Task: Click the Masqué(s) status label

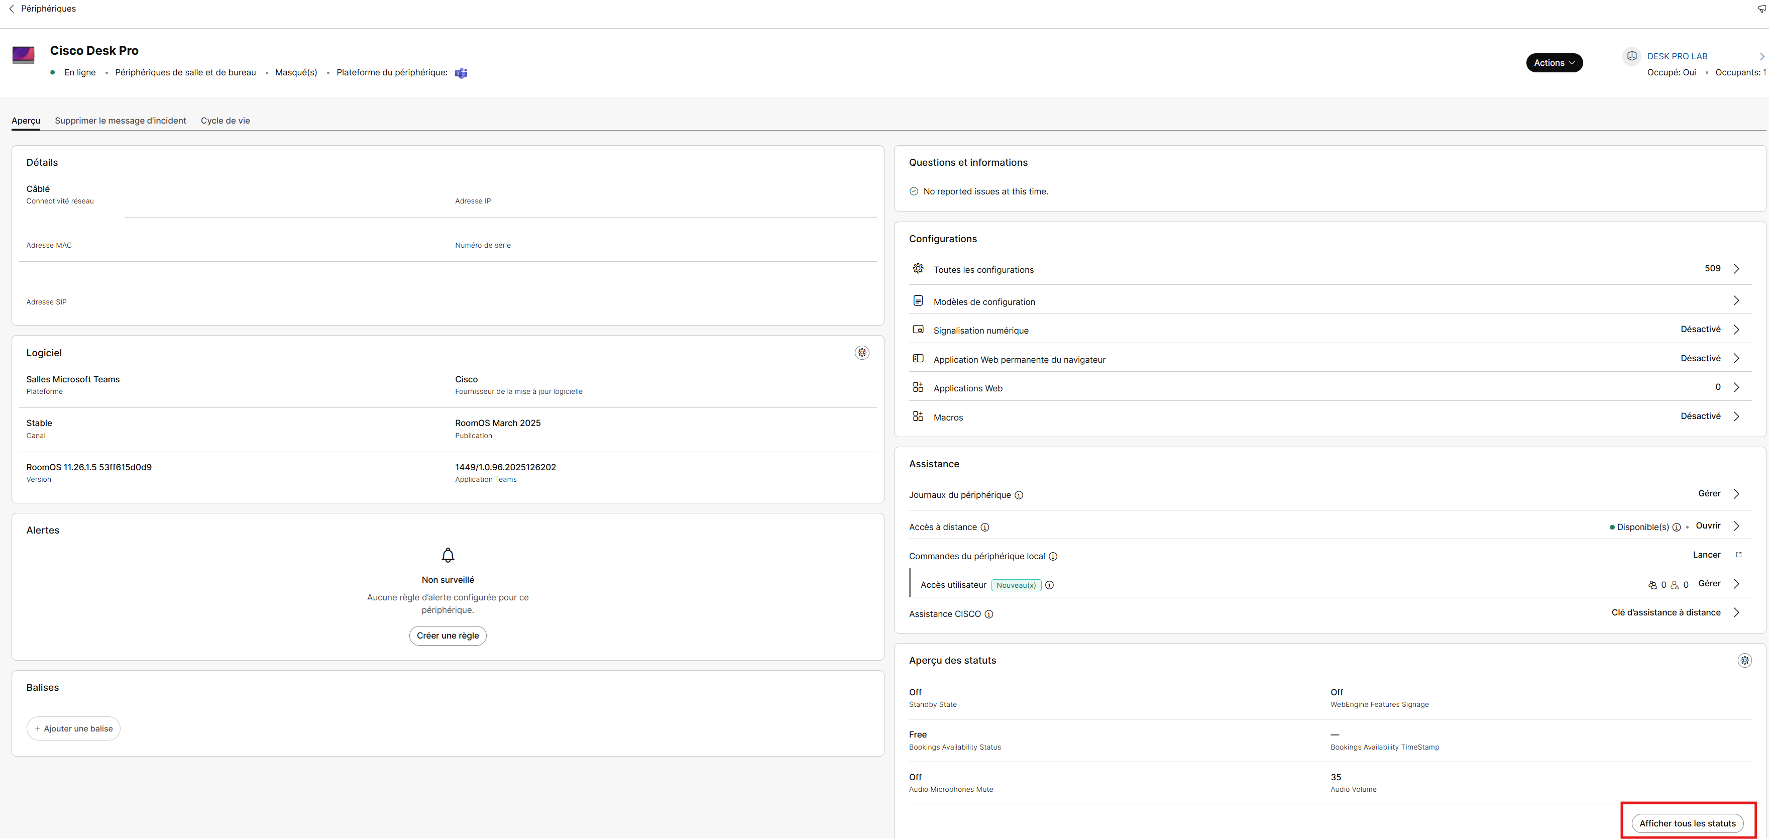Action: pos(296,73)
